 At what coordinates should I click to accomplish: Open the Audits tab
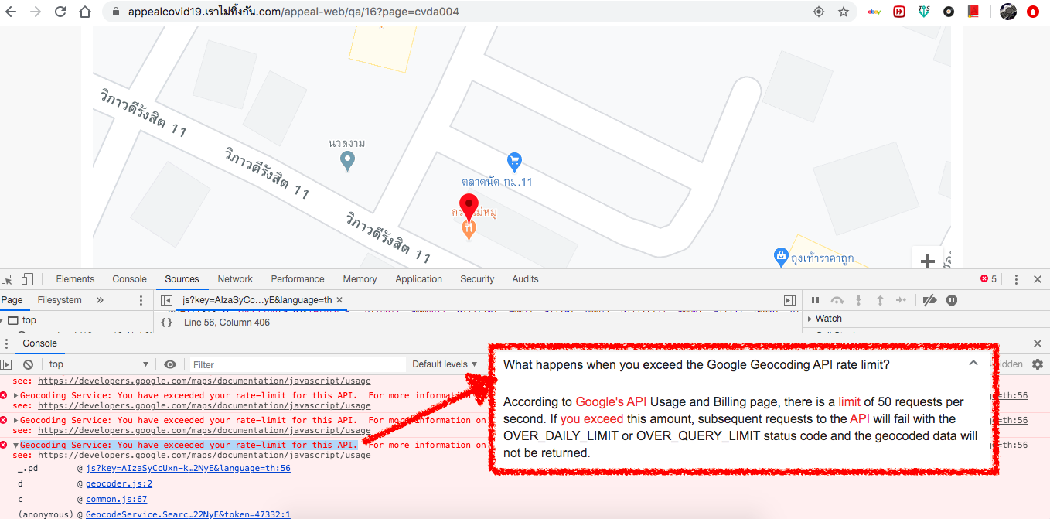coord(525,279)
